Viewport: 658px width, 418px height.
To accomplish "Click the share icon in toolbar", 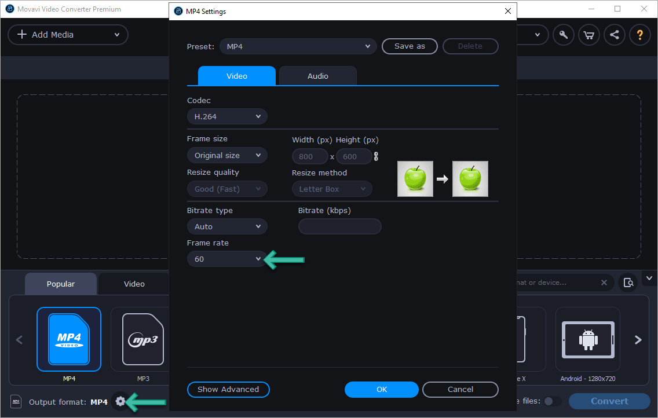I will click(615, 35).
